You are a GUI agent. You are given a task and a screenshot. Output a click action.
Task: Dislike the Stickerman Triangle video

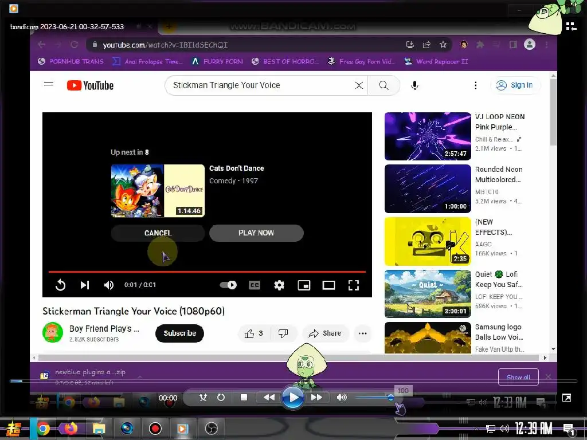[283, 333]
